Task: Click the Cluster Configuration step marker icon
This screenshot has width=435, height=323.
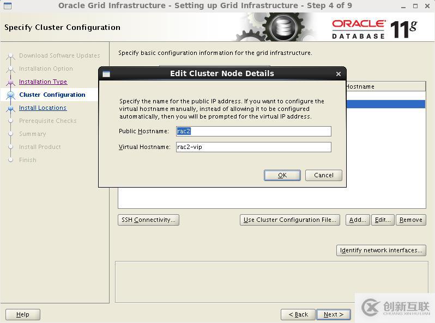Action: (10, 95)
